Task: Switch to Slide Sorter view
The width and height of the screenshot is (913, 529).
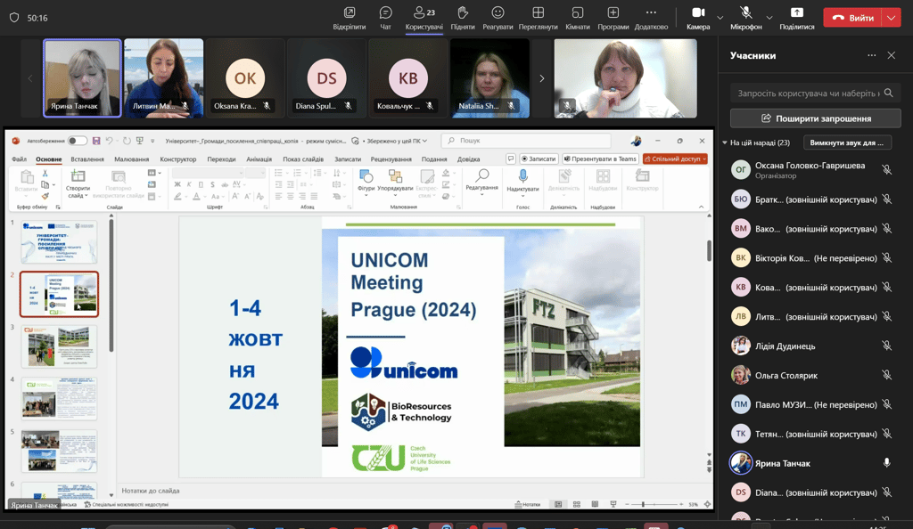Action: click(577, 504)
